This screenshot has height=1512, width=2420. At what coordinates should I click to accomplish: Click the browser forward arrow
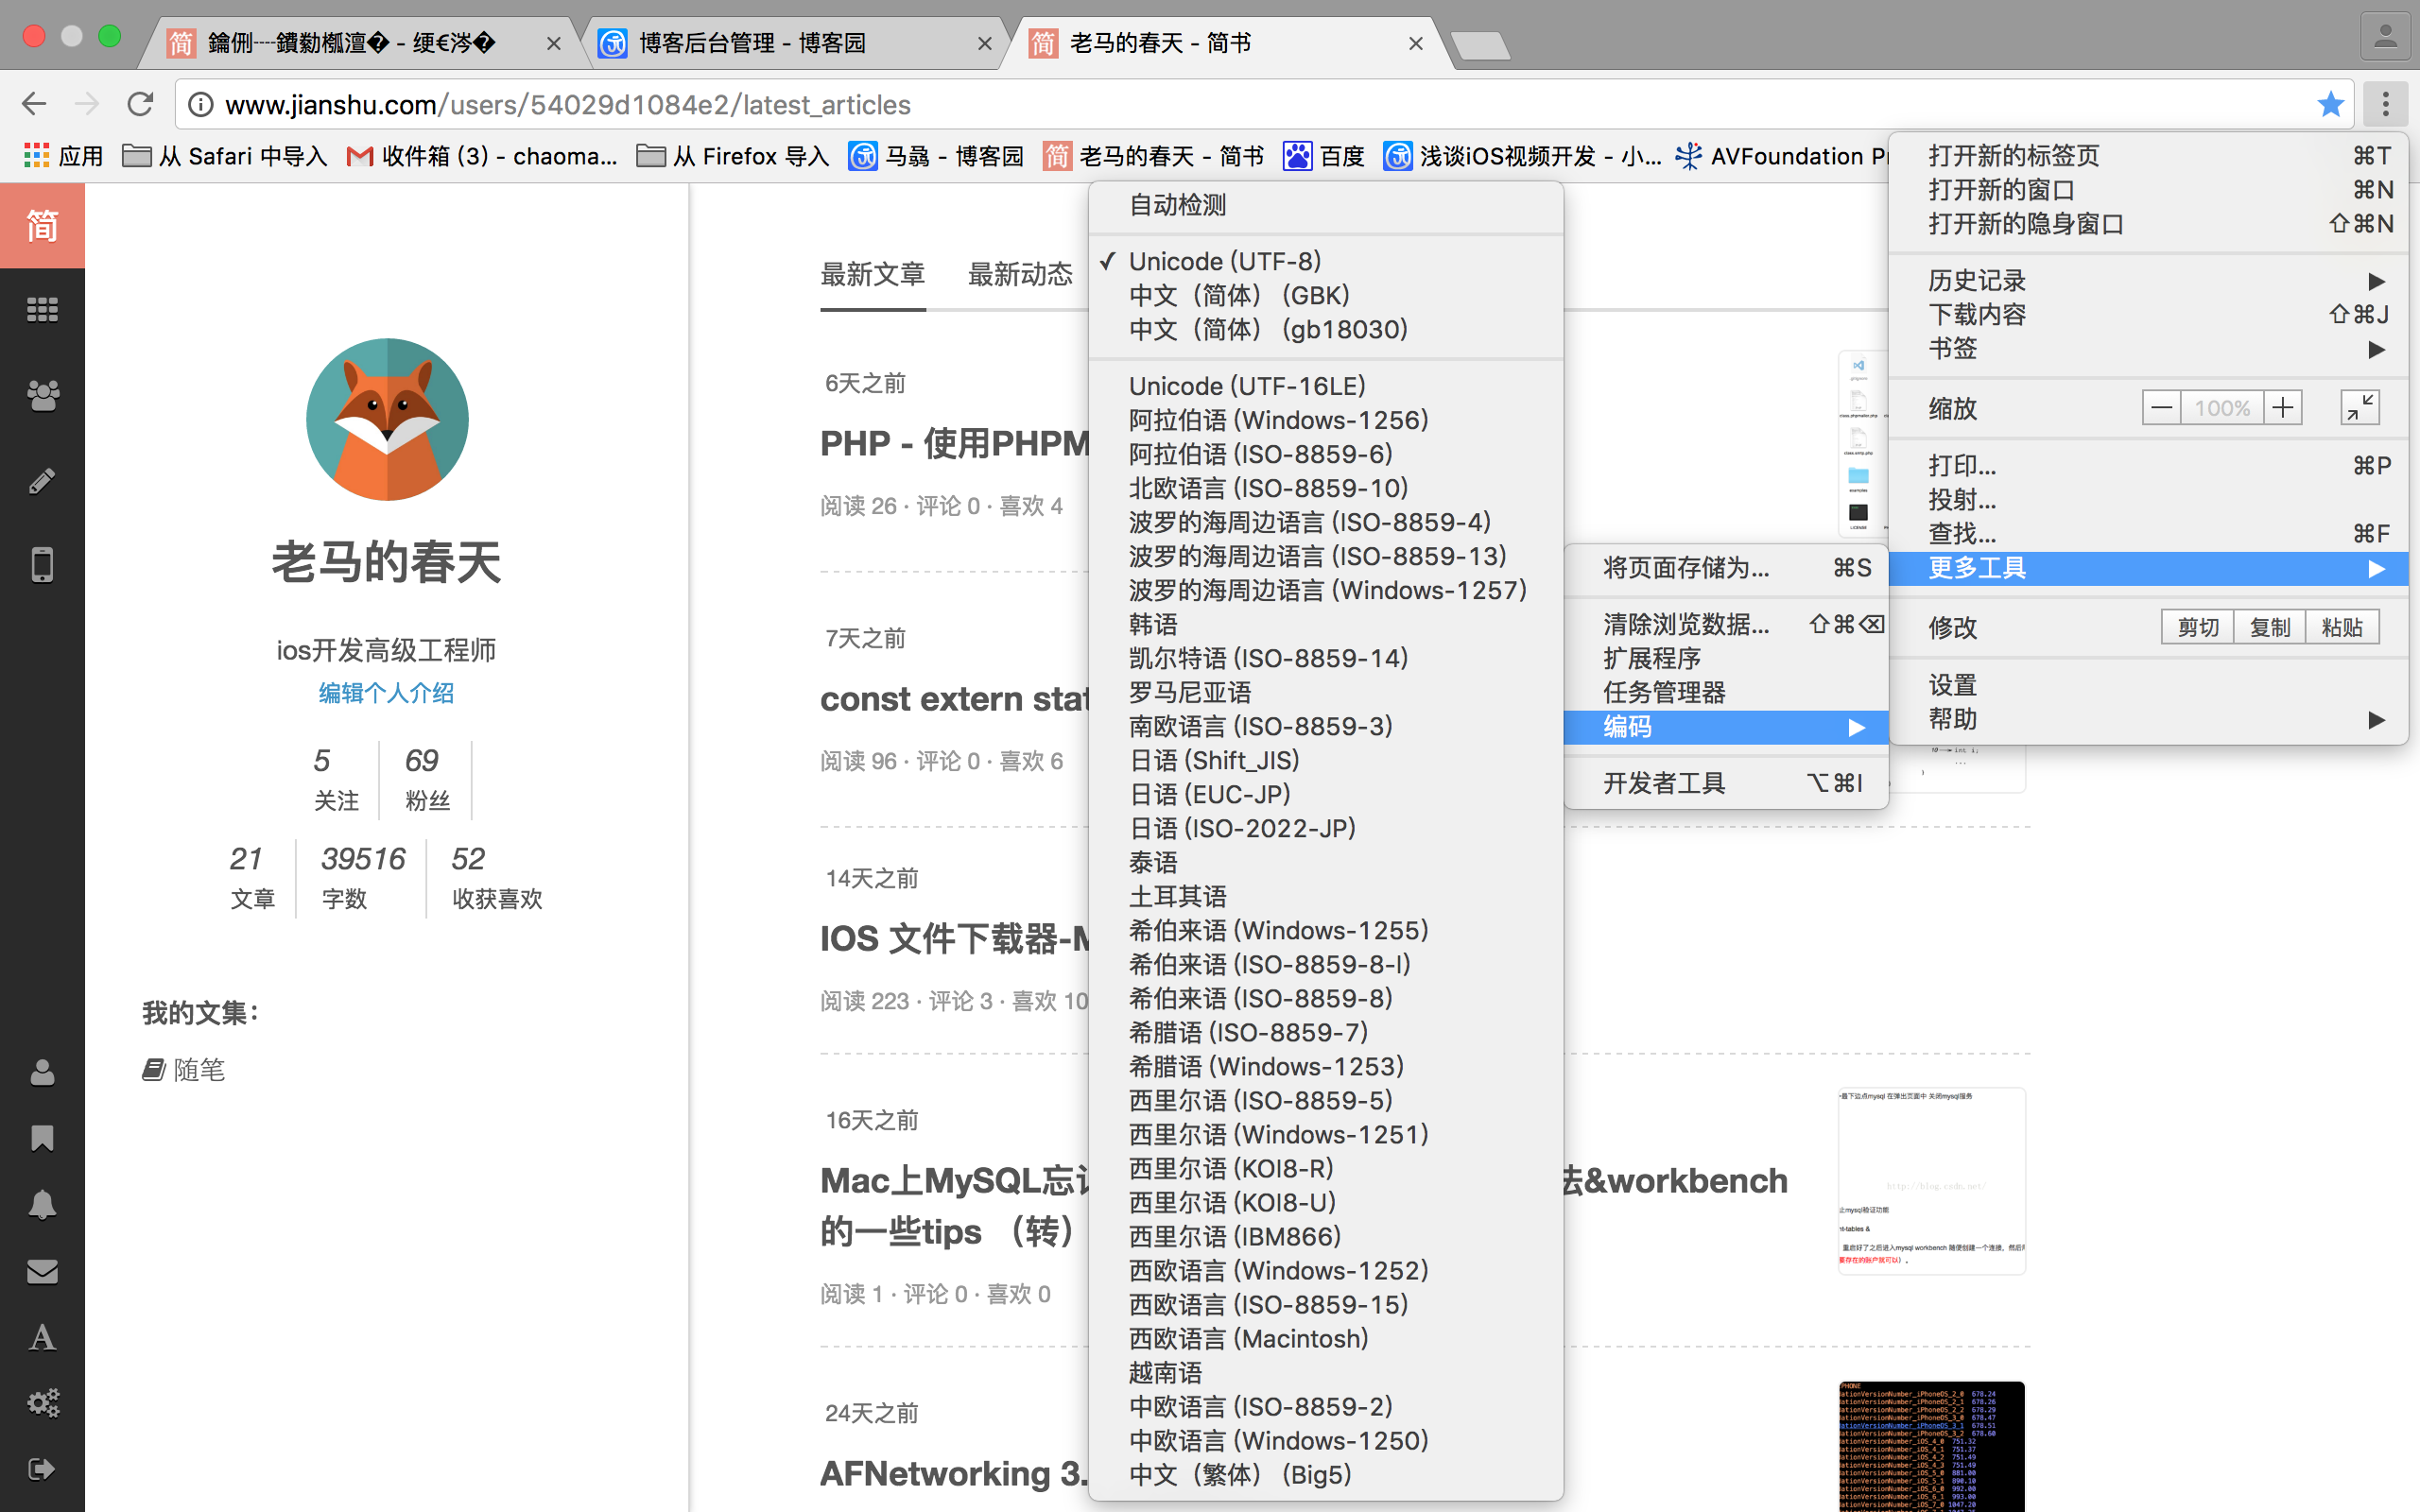click(x=87, y=104)
